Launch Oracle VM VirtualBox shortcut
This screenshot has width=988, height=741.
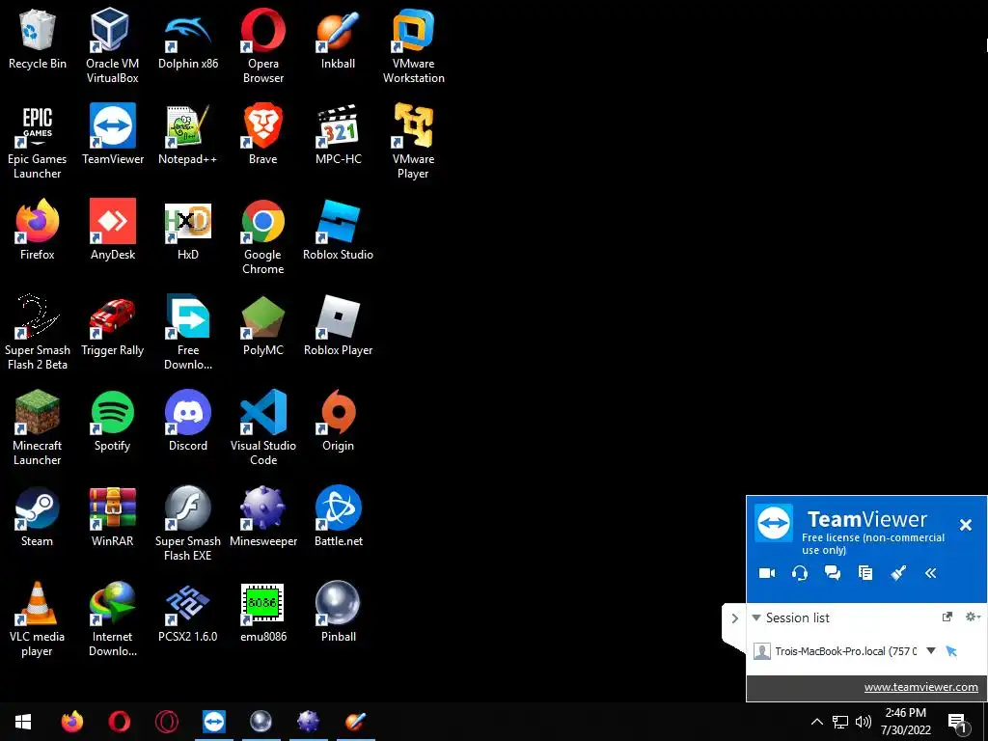(x=112, y=45)
